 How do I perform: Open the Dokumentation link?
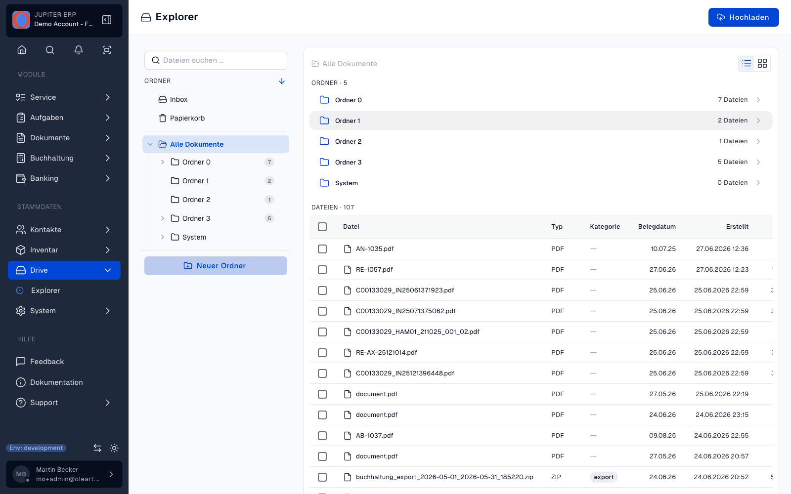coord(64,382)
